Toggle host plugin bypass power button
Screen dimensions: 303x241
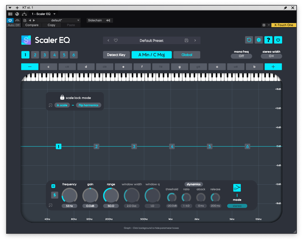[x=10, y=20]
